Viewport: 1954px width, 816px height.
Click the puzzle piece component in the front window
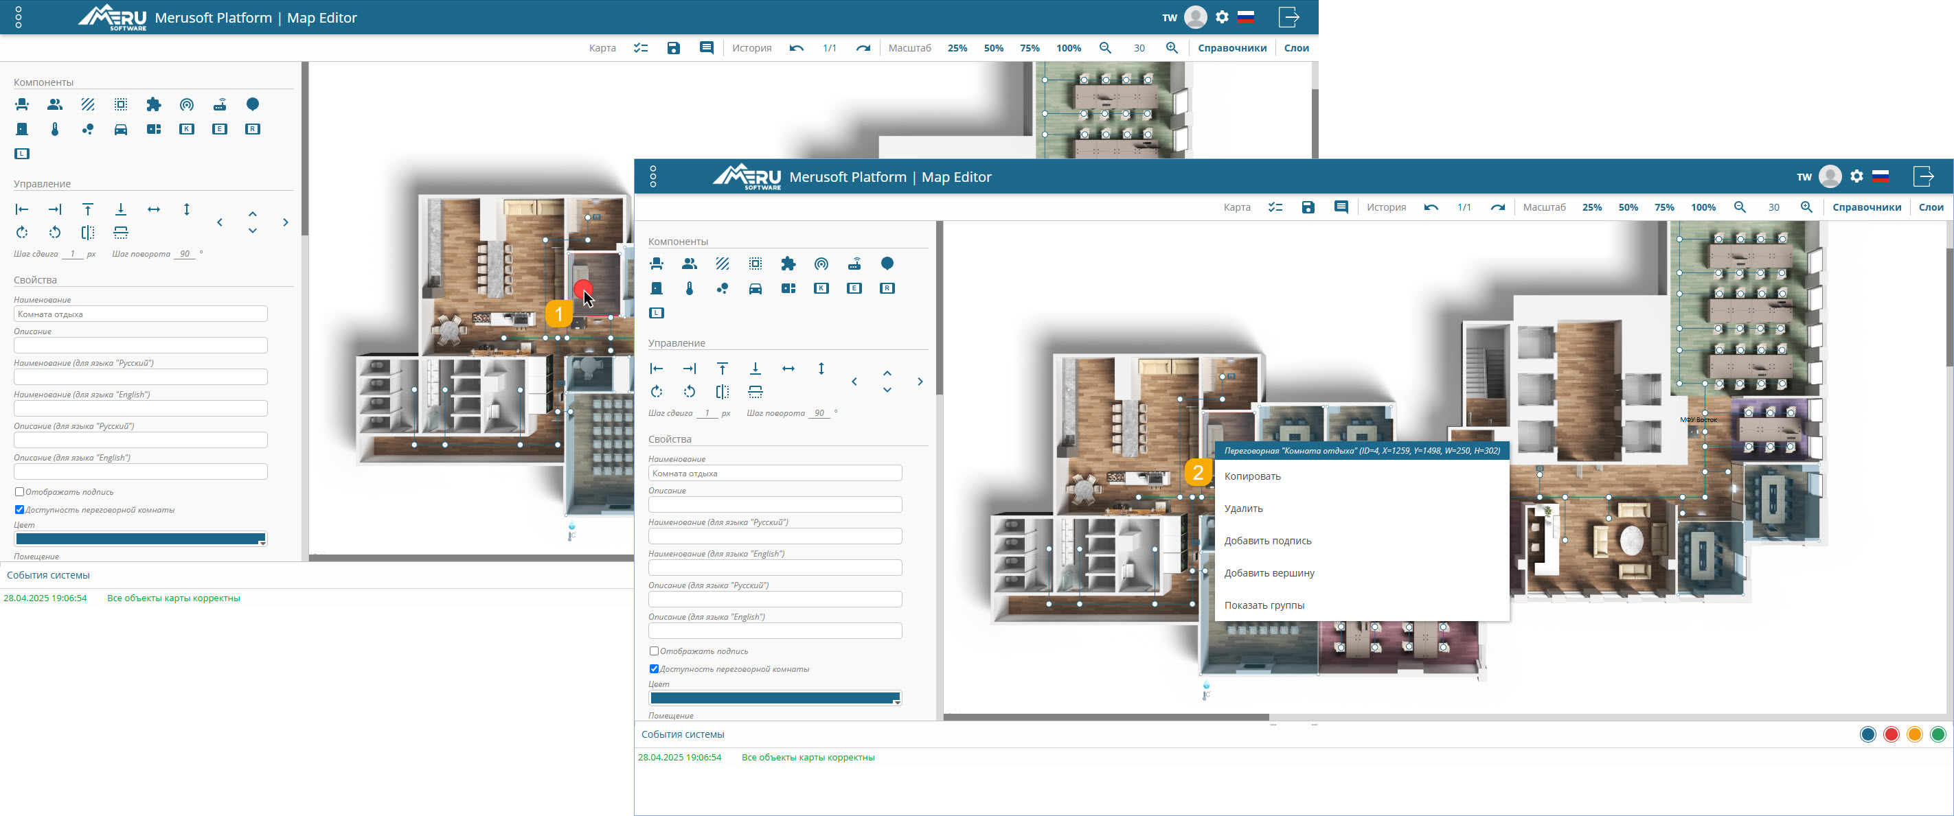788,264
